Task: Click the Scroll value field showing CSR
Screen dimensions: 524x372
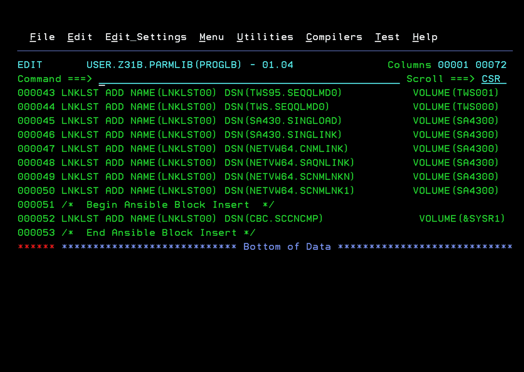Action: 491,79
